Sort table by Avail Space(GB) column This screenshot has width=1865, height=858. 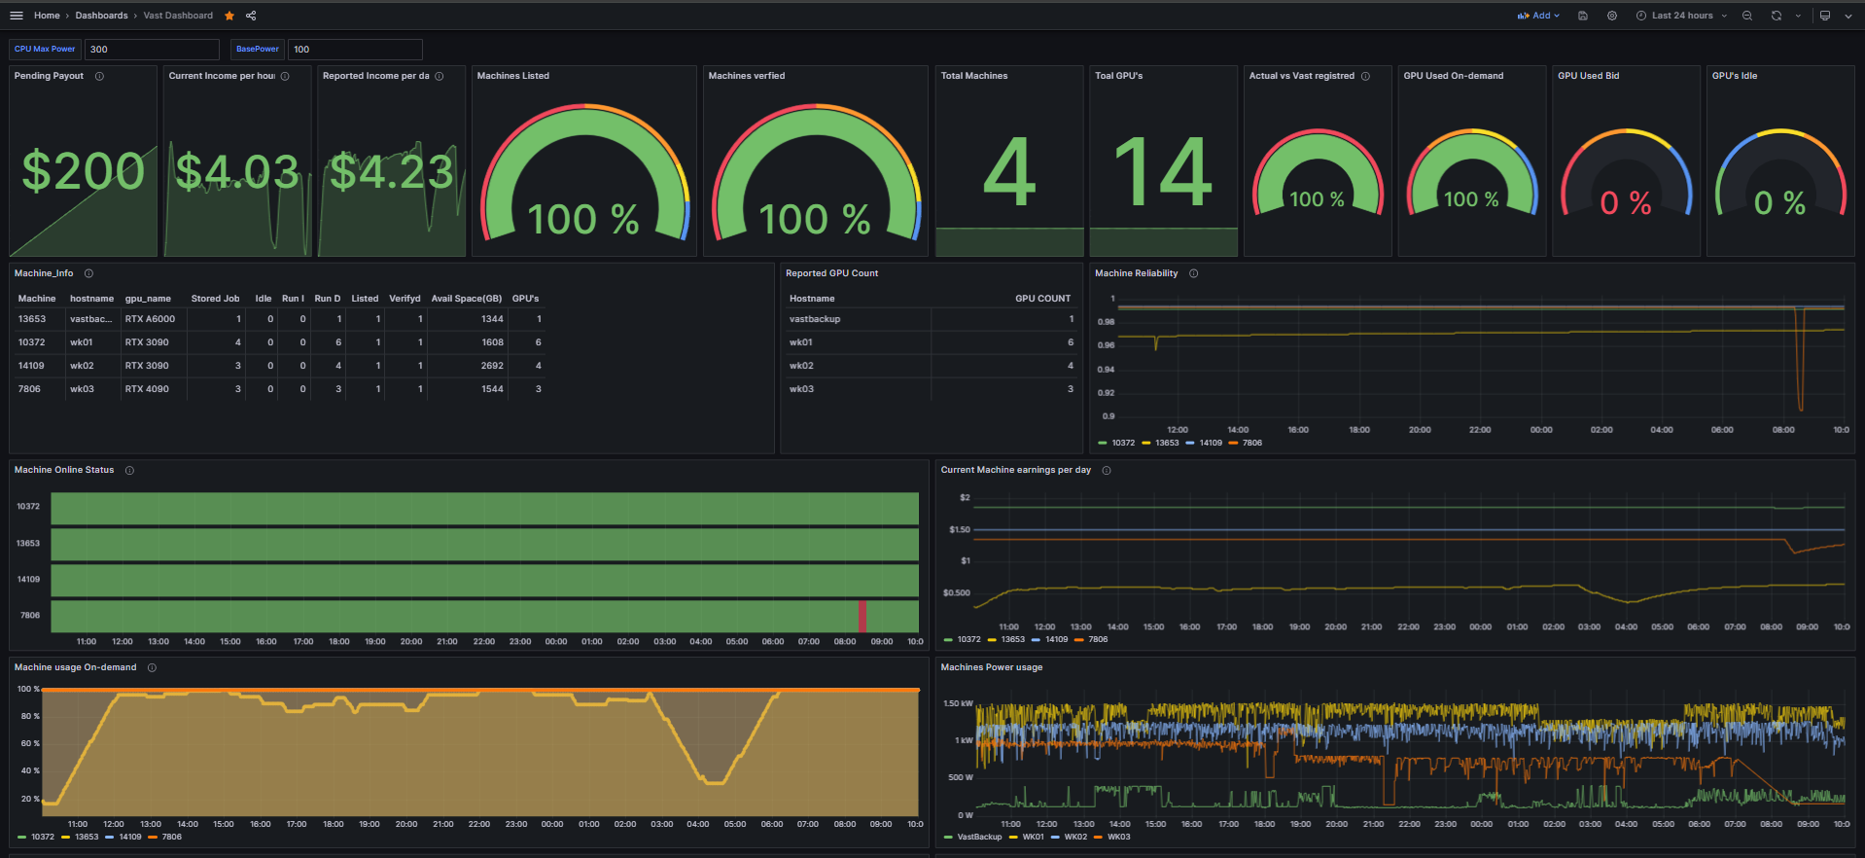pos(467,299)
